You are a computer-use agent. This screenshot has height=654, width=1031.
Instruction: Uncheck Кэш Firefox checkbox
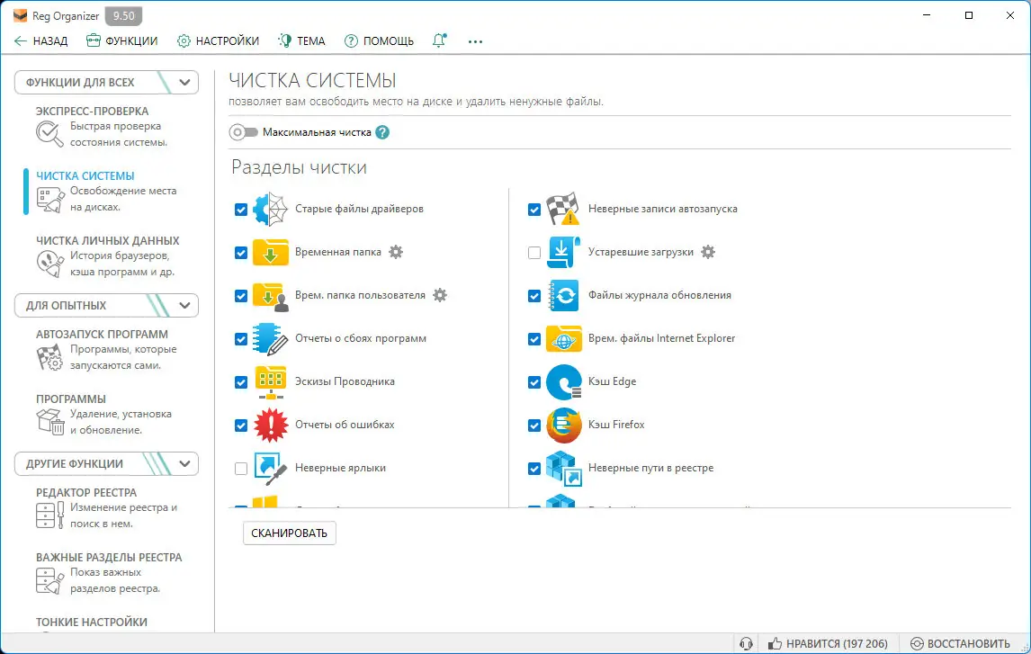(x=533, y=426)
